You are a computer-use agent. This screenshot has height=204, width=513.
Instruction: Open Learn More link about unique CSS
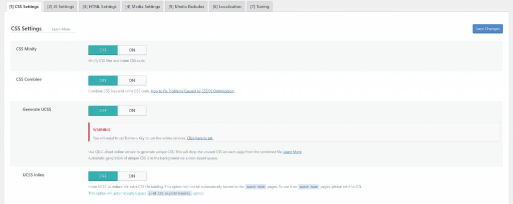point(292,151)
